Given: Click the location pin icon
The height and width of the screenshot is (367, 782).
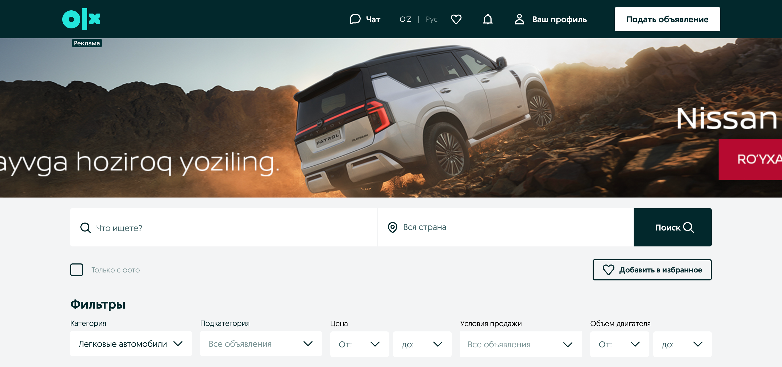Looking at the screenshot, I should pyautogui.click(x=392, y=227).
